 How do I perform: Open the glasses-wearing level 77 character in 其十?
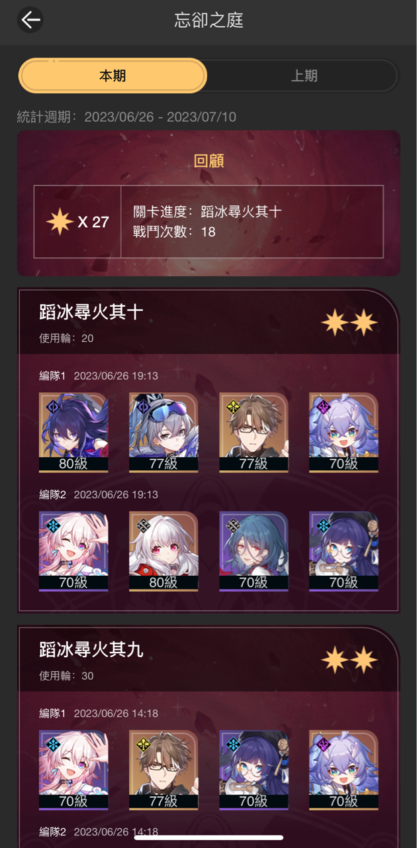254,433
